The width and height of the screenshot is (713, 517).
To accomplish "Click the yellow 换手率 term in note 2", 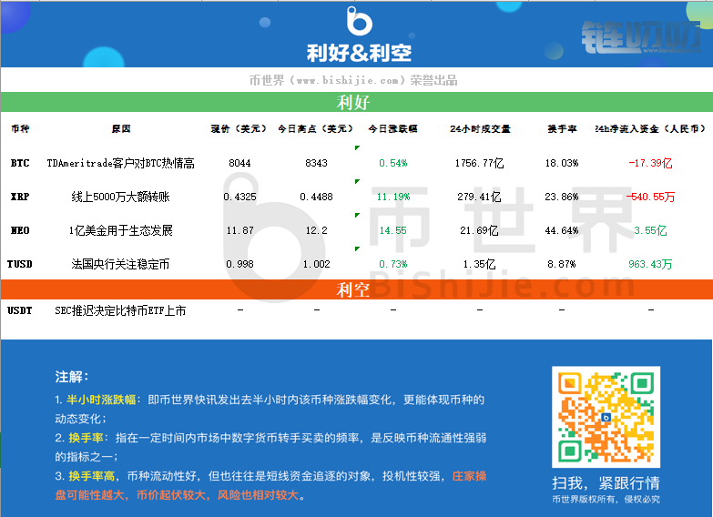I will click(x=86, y=438).
